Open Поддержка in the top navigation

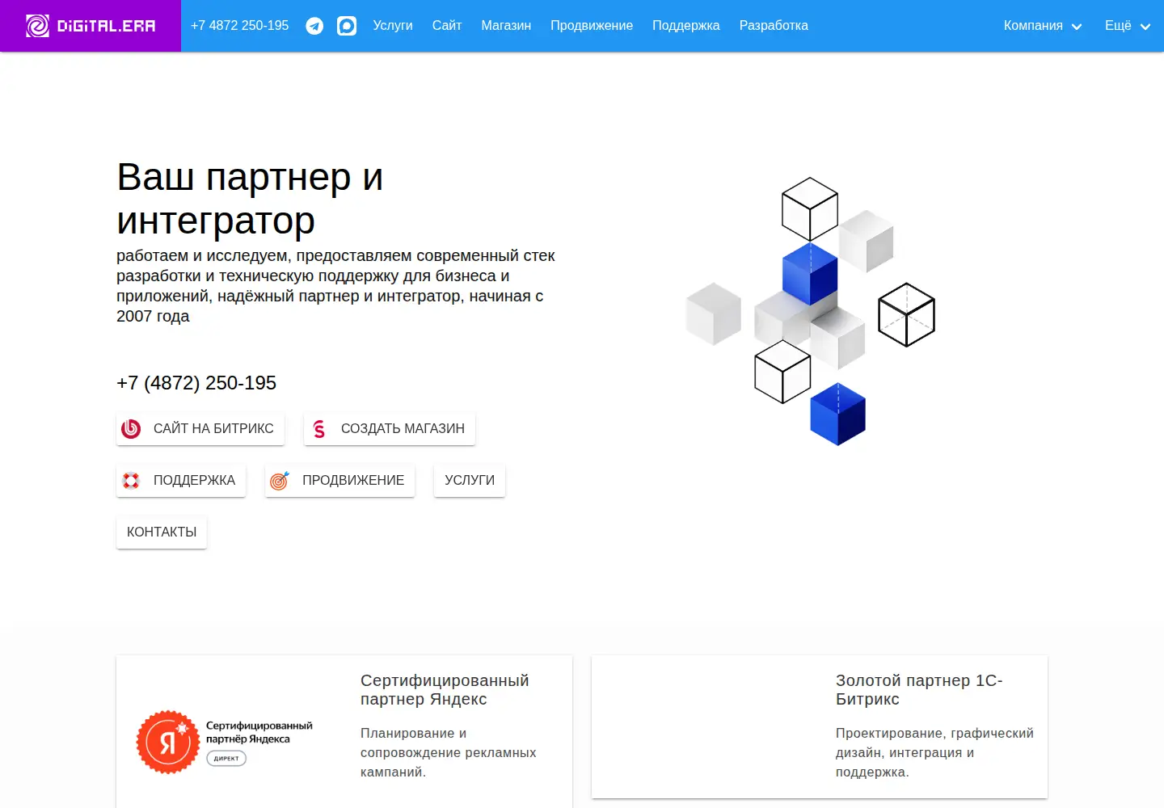click(x=686, y=26)
